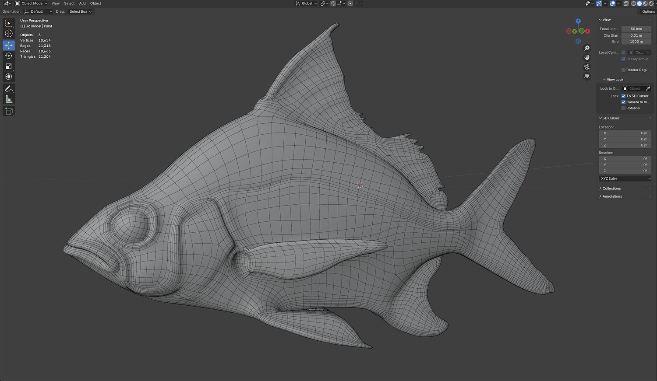Adjust the Clip Start 0.01 m field
The image size is (657, 381).
pos(636,35)
